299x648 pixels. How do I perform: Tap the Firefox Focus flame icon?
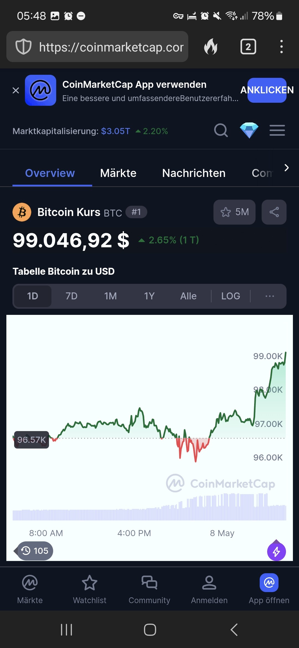coord(211,47)
